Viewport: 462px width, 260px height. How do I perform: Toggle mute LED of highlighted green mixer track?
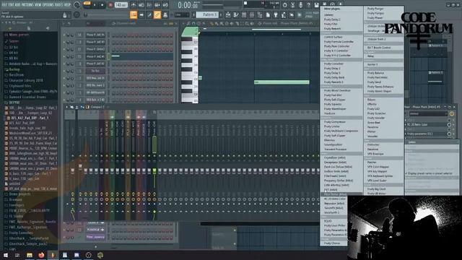154,156
